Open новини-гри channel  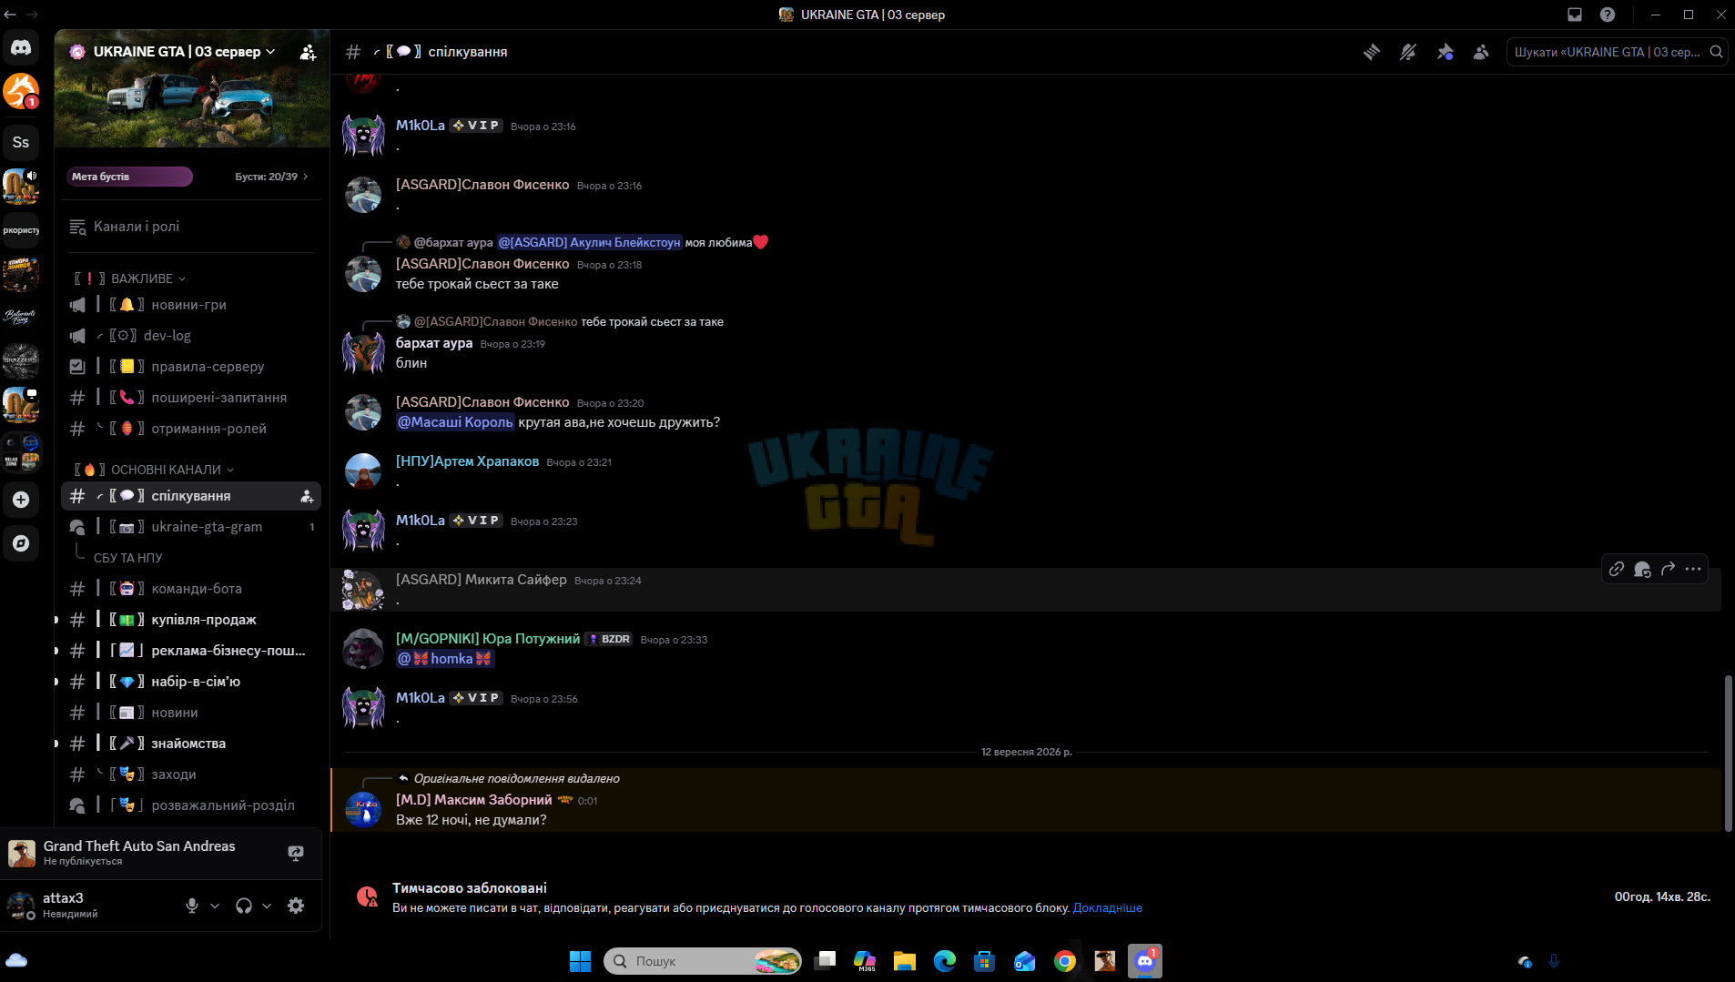[191, 305]
